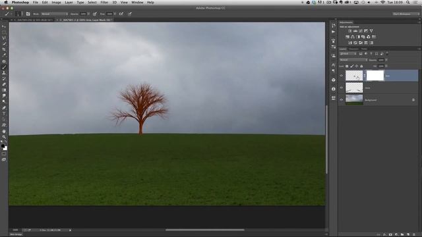422x237 pixels.
Task: Create a new layer from panel footer
Action: click(x=408, y=234)
